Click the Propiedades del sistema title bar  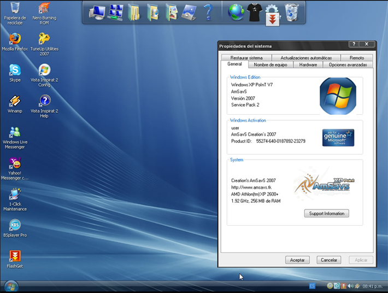pyautogui.click(x=282, y=46)
